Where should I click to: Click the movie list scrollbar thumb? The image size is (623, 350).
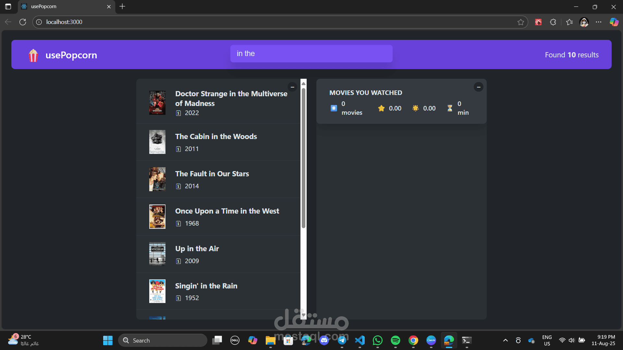tap(304, 158)
